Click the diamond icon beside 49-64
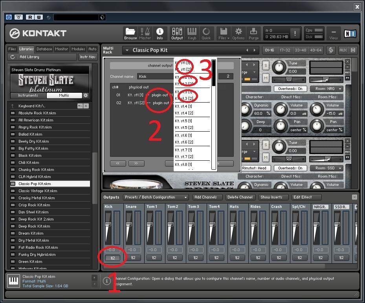Screen dimensions: 365x303 pos(330,50)
